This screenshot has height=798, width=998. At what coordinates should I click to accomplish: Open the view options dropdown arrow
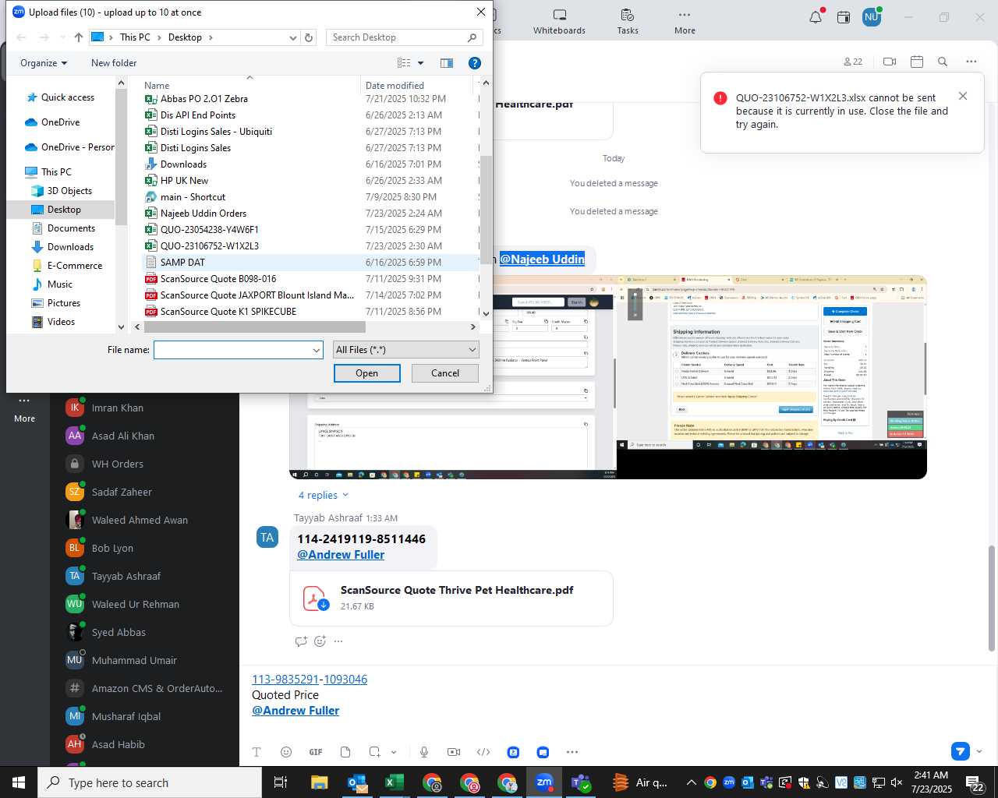[420, 63]
